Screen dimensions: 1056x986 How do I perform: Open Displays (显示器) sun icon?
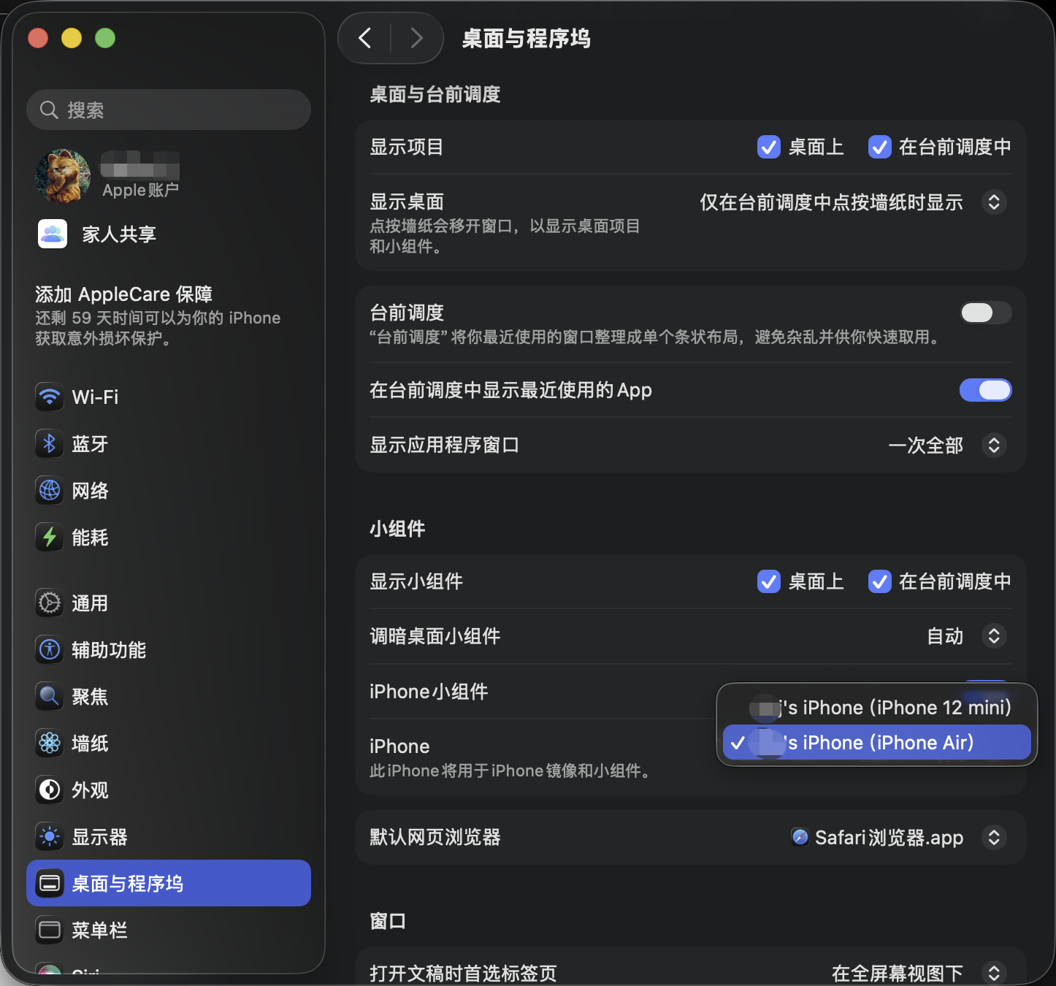(50, 836)
